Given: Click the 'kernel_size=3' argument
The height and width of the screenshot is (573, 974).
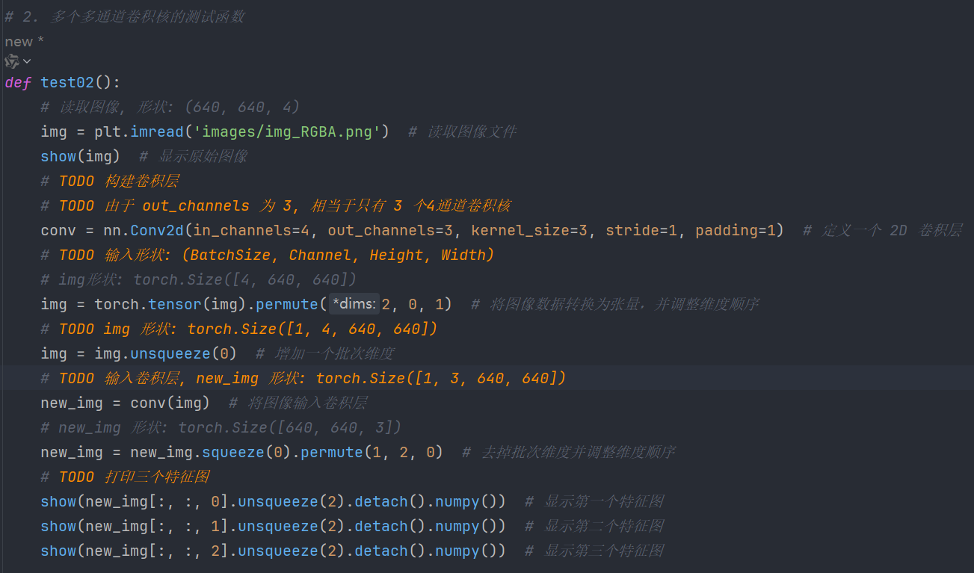Looking at the screenshot, I should point(529,230).
